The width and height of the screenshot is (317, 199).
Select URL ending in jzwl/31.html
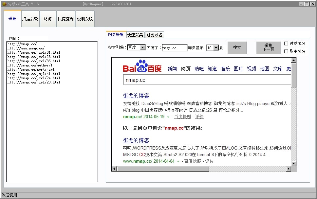(x=34, y=52)
